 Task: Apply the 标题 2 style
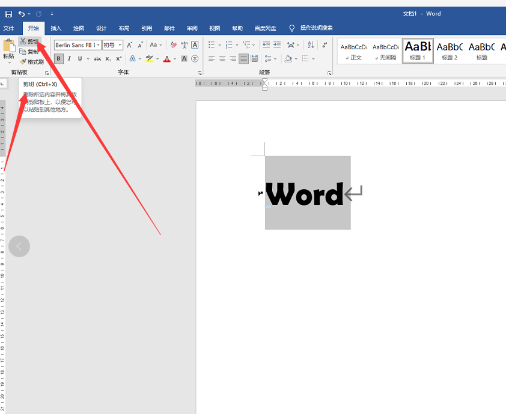point(450,51)
